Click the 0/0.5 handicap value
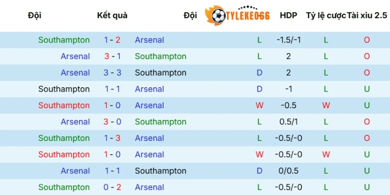The image size is (390, 195). [289, 171]
